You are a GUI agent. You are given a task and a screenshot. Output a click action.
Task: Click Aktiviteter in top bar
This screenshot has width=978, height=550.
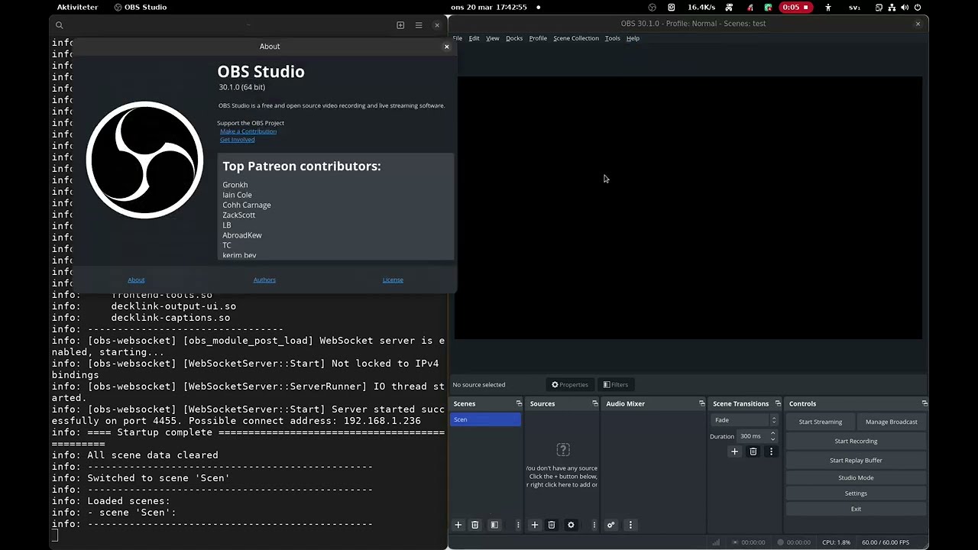(x=77, y=8)
